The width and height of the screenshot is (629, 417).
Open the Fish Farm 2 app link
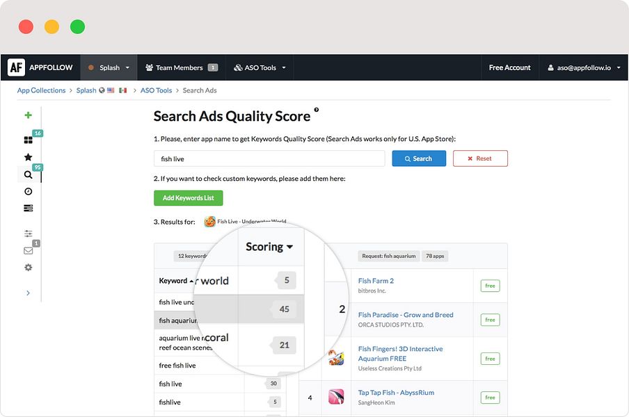pyautogui.click(x=376, y=281)
